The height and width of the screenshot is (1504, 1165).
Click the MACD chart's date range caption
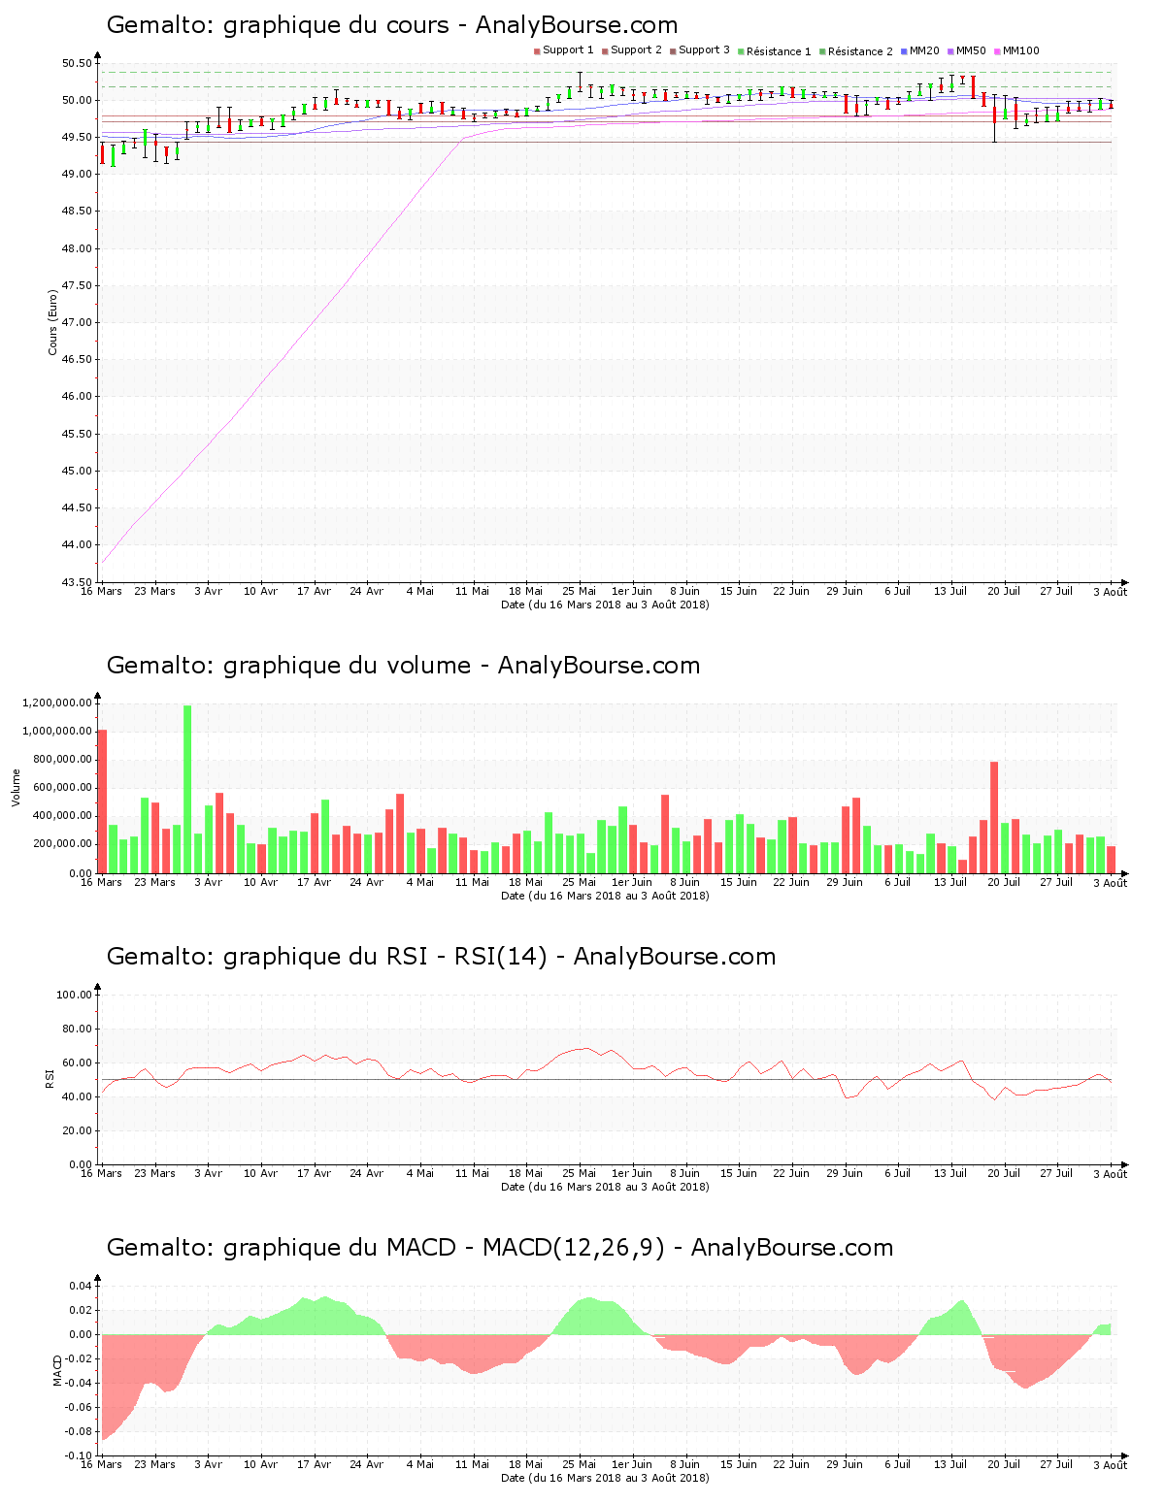coord(605,1478)
